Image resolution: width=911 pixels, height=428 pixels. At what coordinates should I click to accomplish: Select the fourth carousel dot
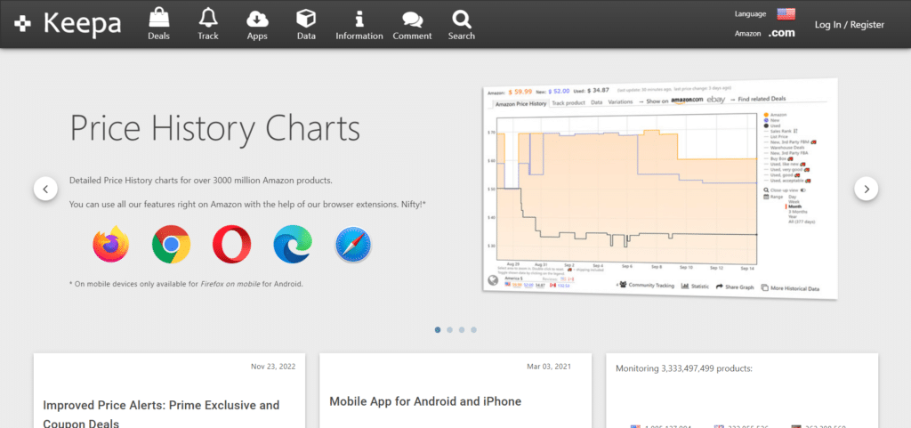point(473,330)
